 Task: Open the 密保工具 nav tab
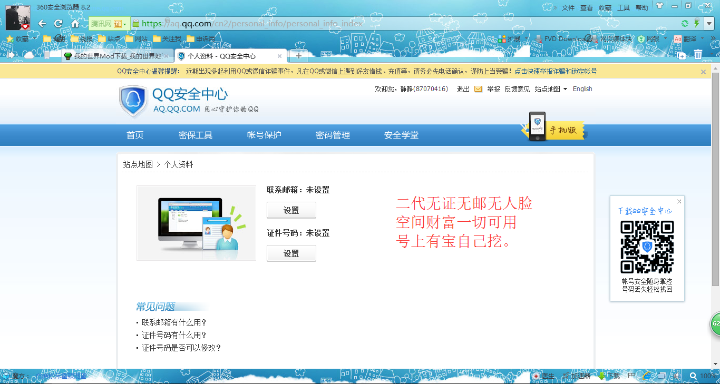tap(196, 135)
